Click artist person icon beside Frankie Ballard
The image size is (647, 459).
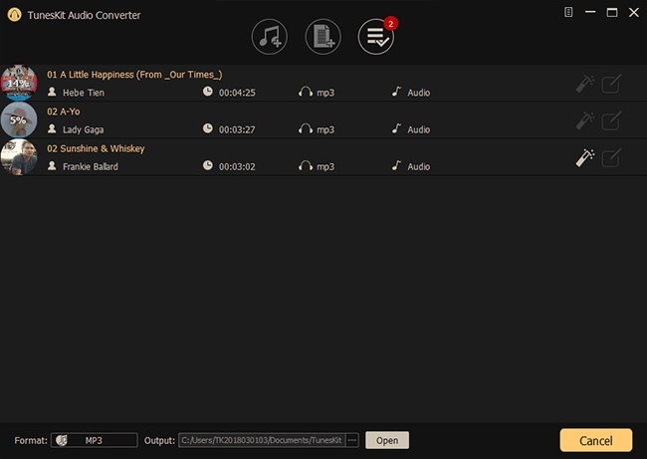pyautogui.click(x=52, y=166)
